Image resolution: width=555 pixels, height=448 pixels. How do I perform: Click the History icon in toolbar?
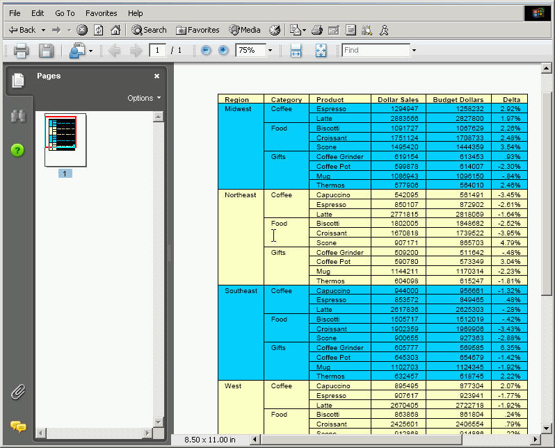[275, 30]
